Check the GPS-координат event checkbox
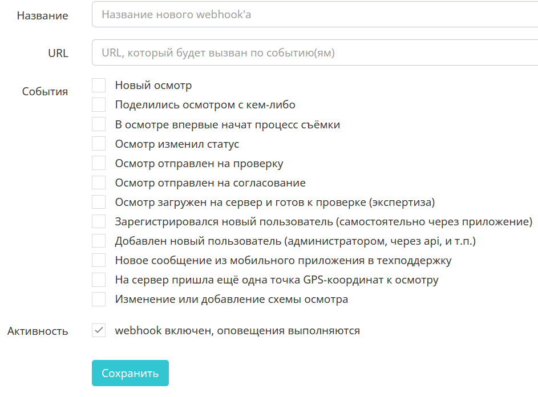 point(99,279)
